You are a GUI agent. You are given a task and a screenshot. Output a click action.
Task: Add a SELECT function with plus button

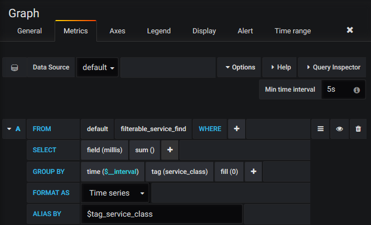[x=170, y=150]
